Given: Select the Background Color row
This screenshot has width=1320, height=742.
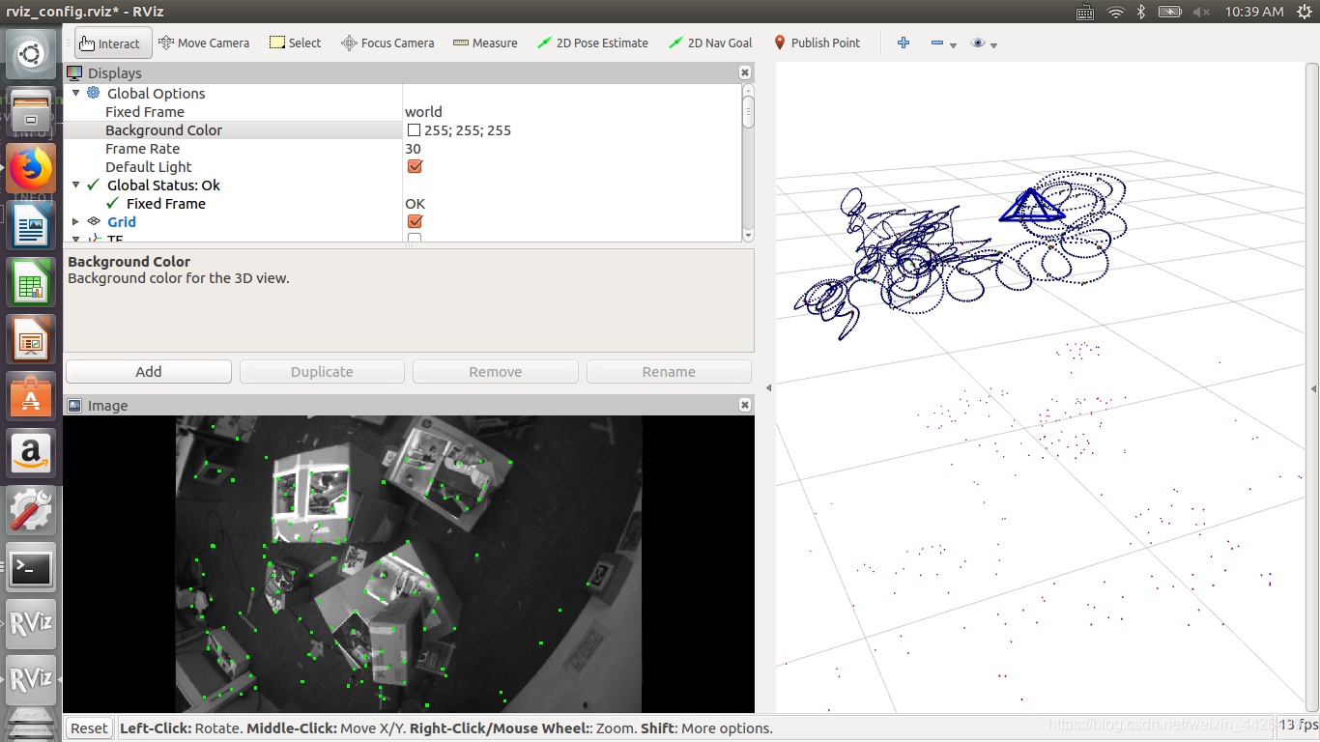Looking at the screenshot, I should click(x=402, y=129).
